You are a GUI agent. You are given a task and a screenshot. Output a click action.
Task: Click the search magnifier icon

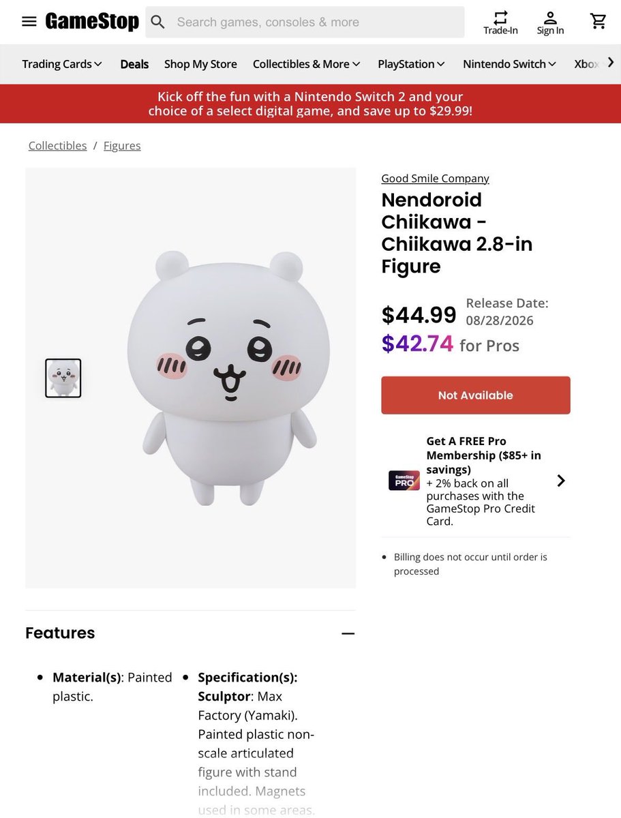coord(158,22)
